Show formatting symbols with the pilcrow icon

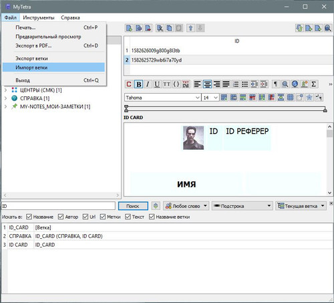275,84
